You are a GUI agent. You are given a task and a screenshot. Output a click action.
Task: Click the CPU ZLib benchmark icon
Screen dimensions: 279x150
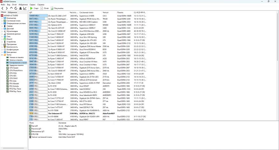[7, 73]
